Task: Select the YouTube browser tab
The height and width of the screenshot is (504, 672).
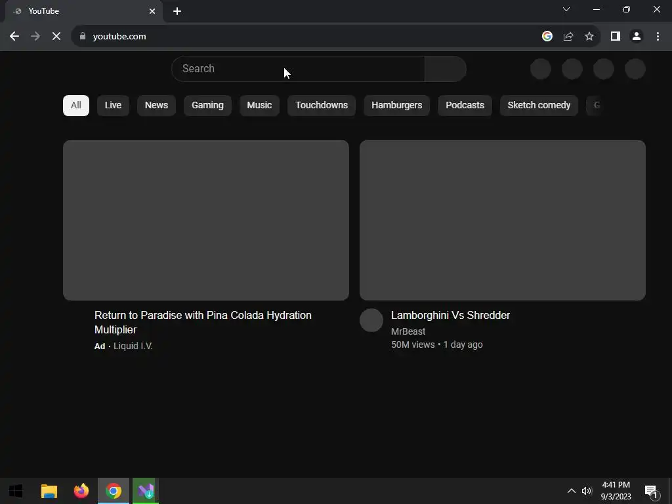Action: 83,11
